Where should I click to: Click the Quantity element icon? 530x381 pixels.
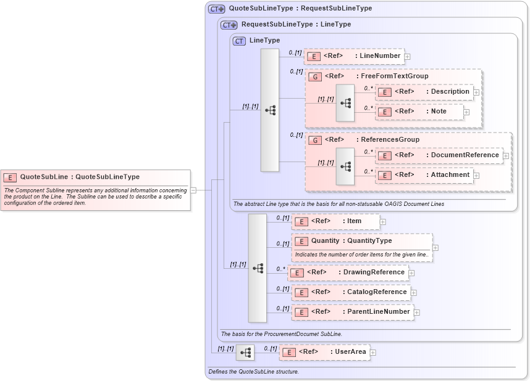[301, 241]
